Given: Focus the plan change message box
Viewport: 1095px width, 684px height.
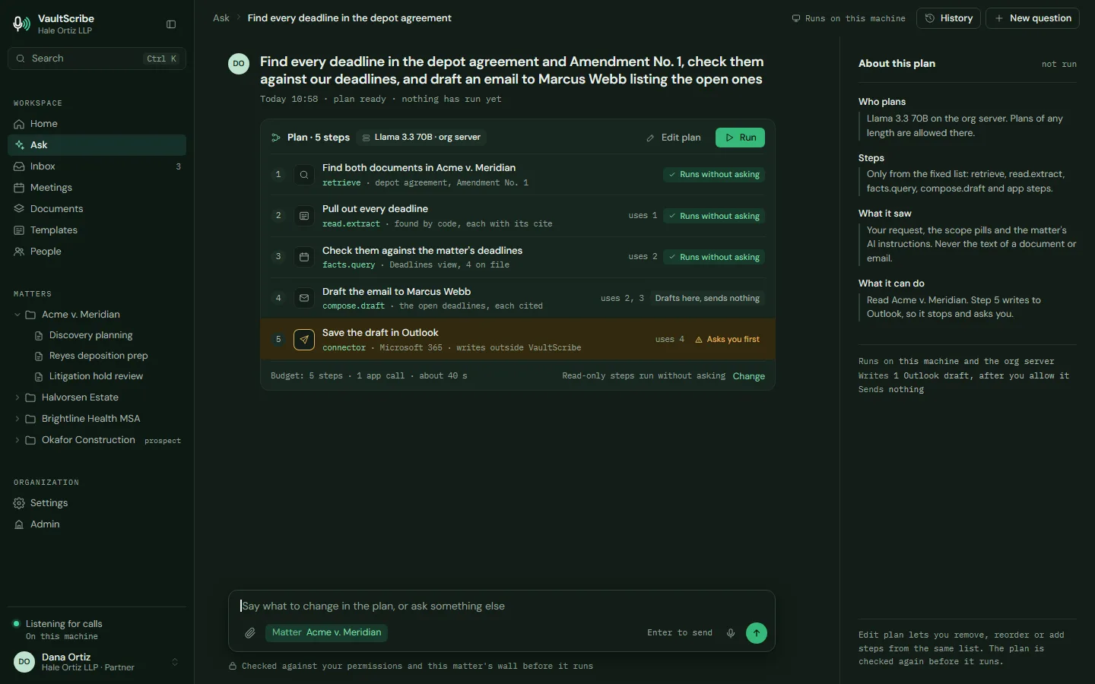Looking at the screenshot, I should click(502, 606).
